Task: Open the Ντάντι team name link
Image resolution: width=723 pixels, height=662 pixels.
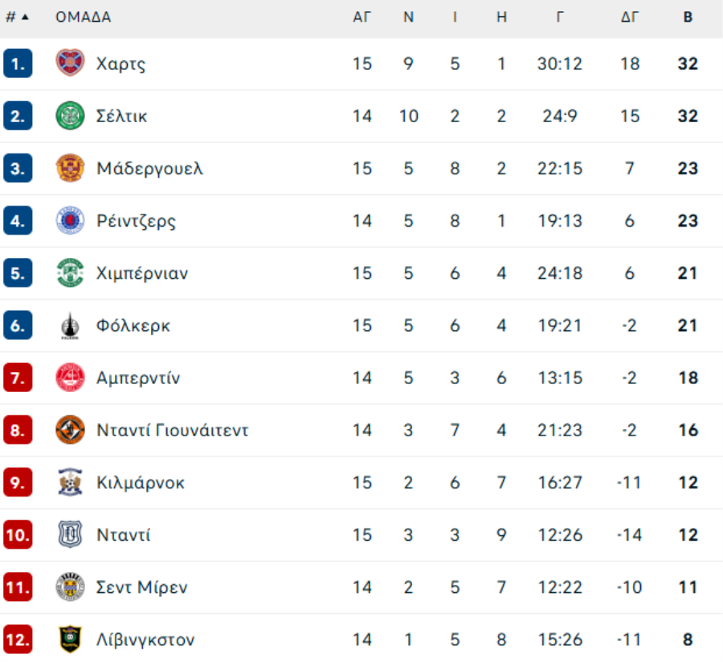Action: (x=123, y=535)
